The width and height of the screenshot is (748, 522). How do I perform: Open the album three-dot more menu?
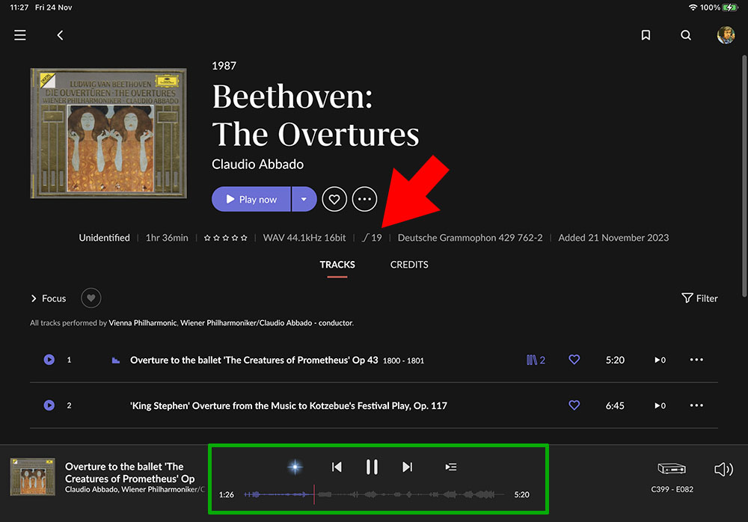coord(365,200)
